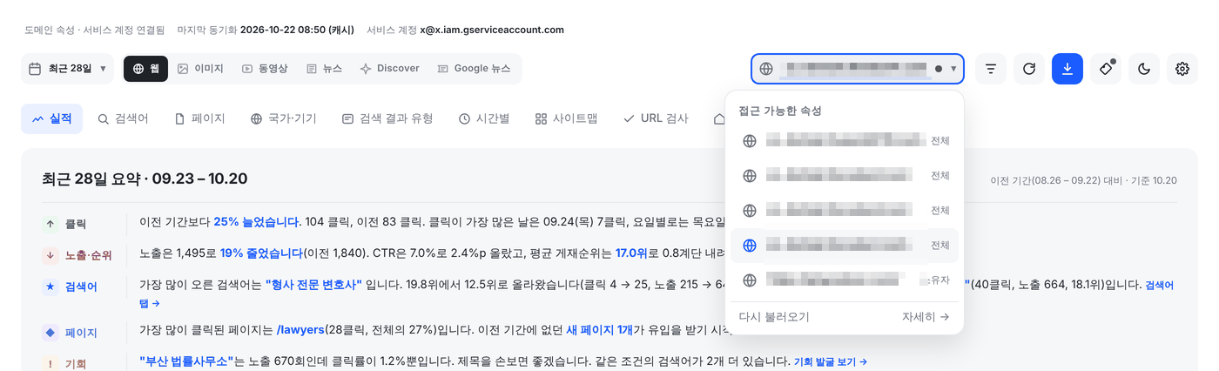Go to the 페이지 tab
Viewport: 1219px width, 371px height.
[x=199, y=118]
